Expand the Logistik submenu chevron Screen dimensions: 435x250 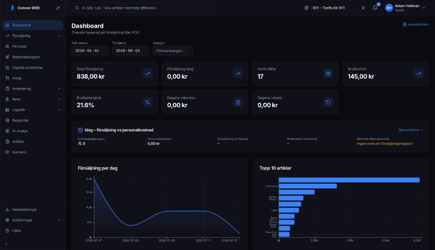coord(59,110)
